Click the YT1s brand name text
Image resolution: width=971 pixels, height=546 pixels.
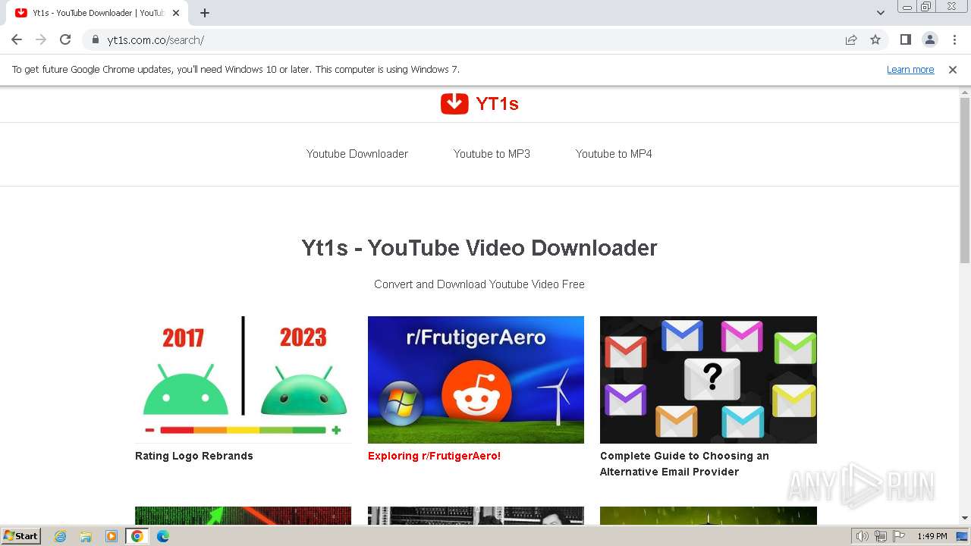pos(497,104)
